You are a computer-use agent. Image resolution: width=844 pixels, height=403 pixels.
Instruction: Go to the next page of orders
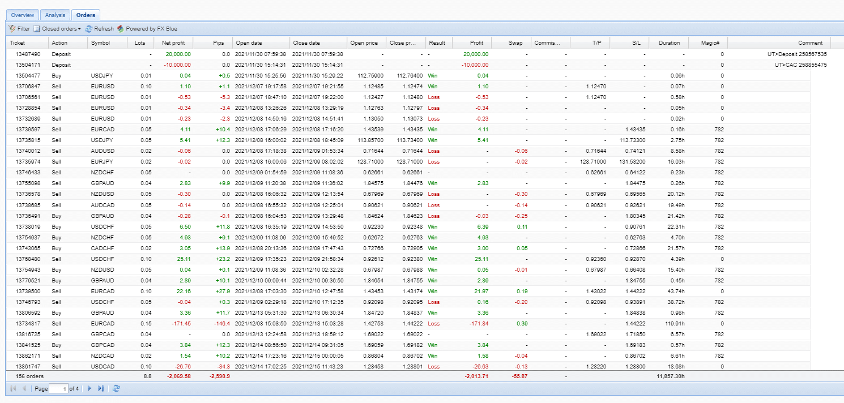[x=89, y=388]
